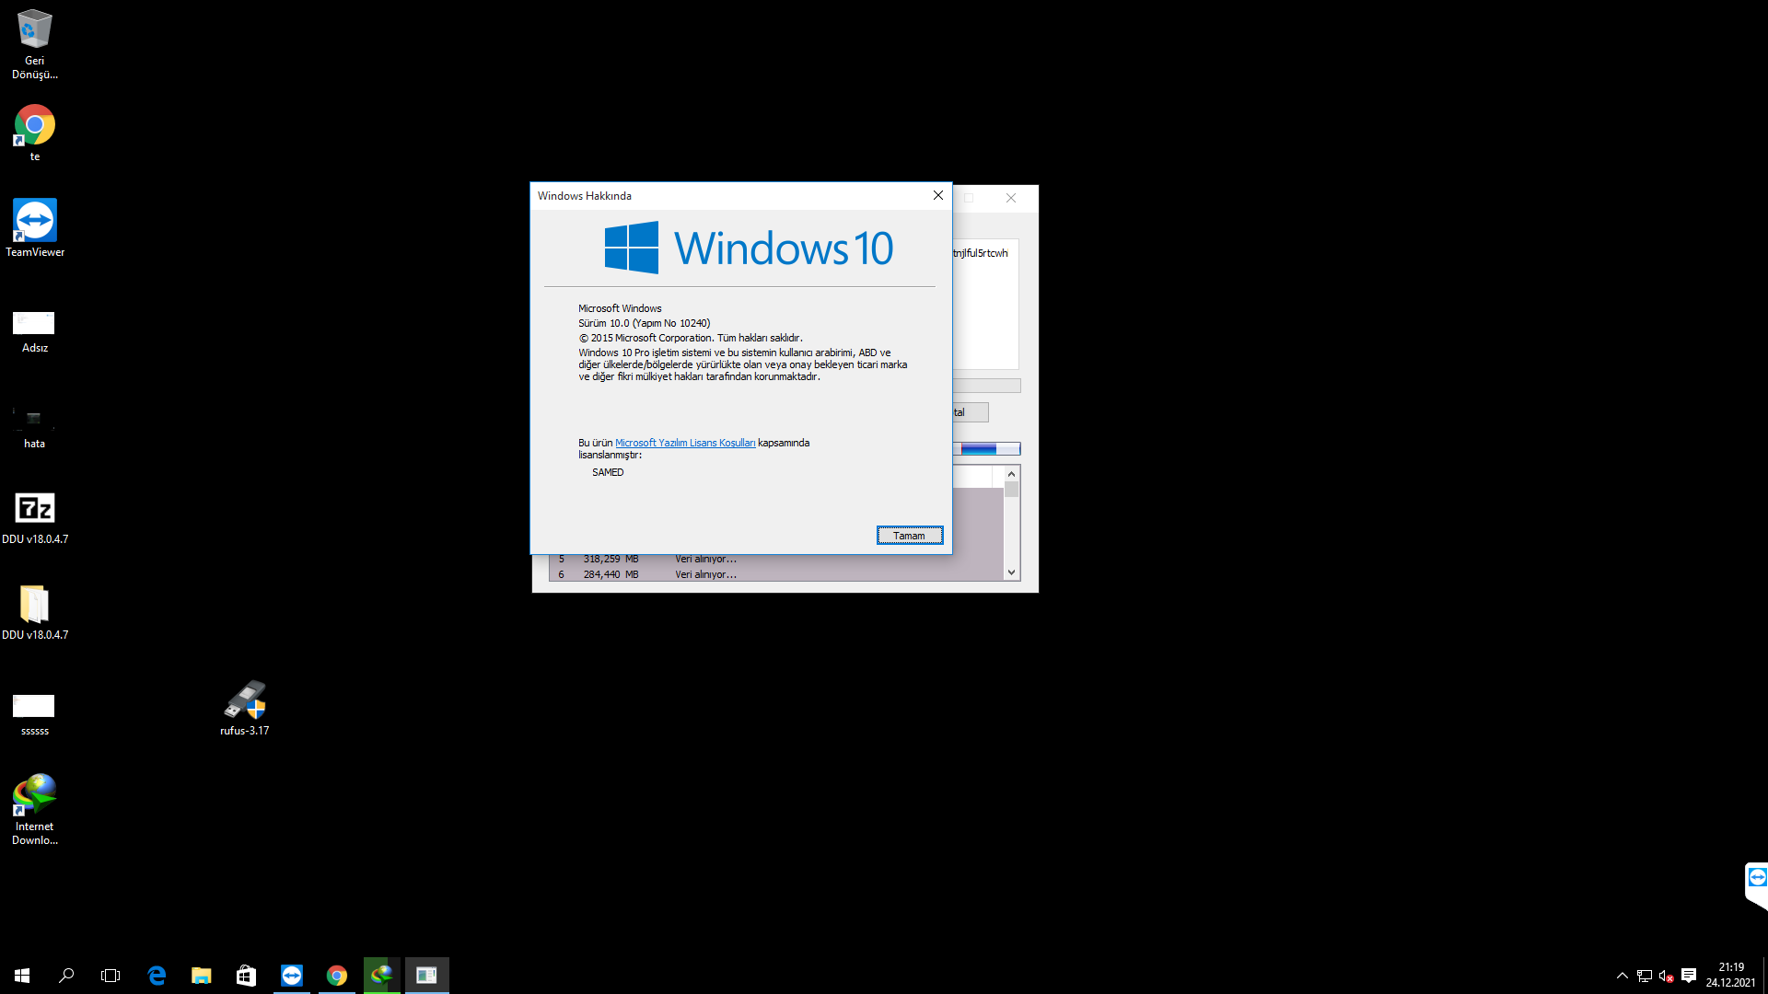
Task: Open Task View from taskbar
Action: click(110, 975)
